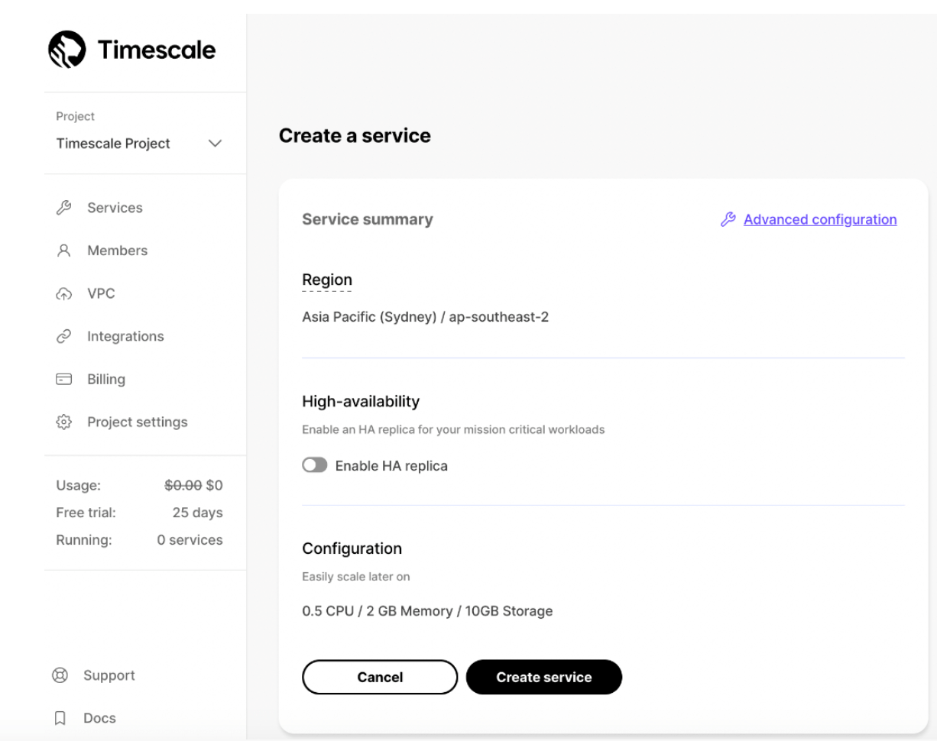Open the Members section
The width and height of the screenshot is (937, 741).
(x=117, y=251)
